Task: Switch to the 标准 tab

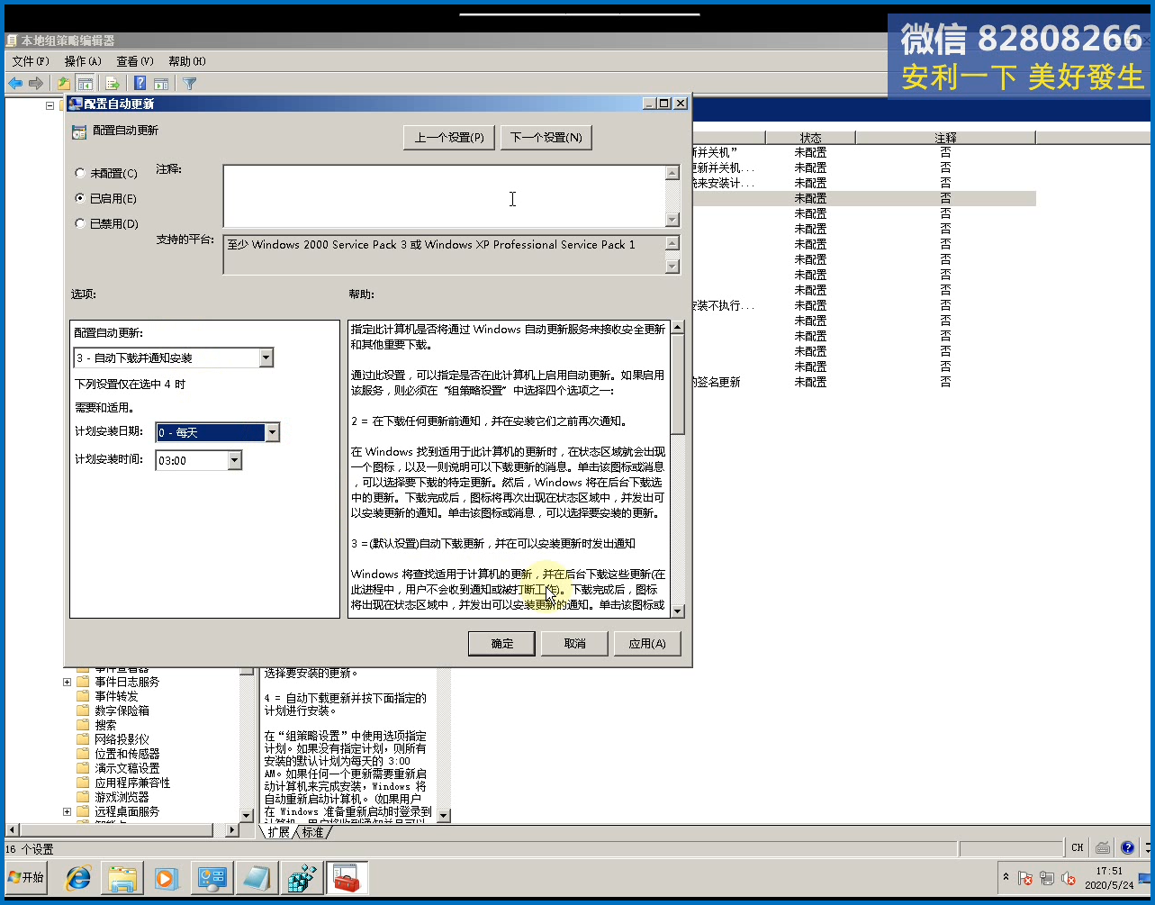Action: coord(312,832)
